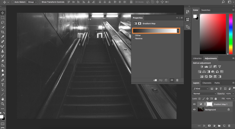The image size is (235, 129).
Task: Select the Blur tool
Action: pyautogui.click(x=3, y=70)
